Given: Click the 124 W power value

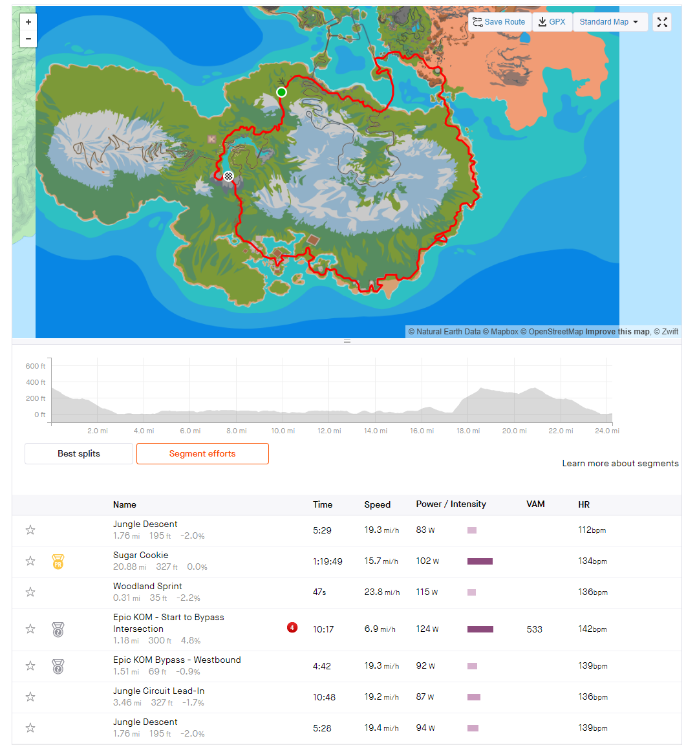Looking at the screenshot, I should (427, 629).
